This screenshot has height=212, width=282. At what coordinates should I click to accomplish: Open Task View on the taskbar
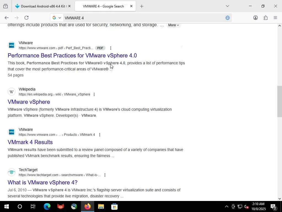tap(33, 206)
